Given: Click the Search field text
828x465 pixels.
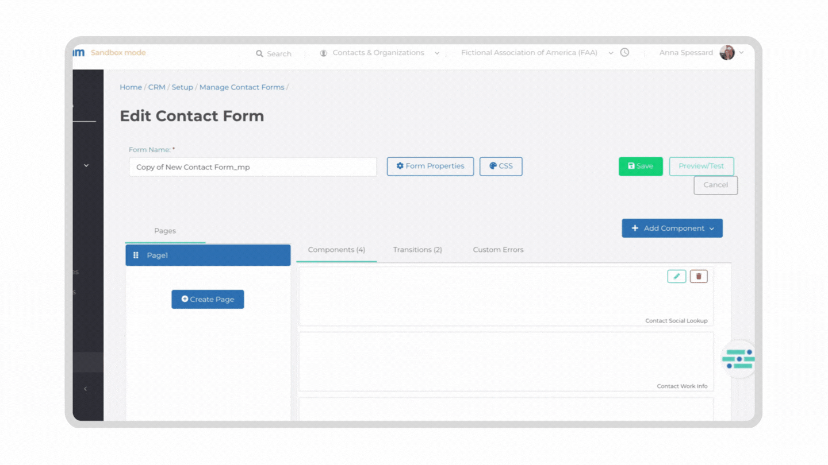Looking at the screenshot, I should pos(279,54).
